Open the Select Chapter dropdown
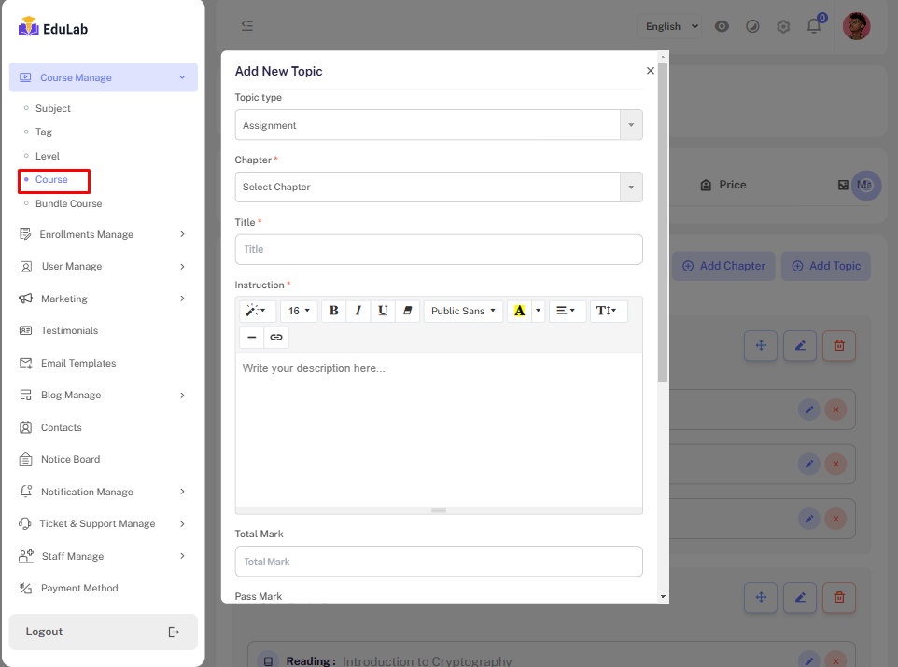 pos(438,188)
